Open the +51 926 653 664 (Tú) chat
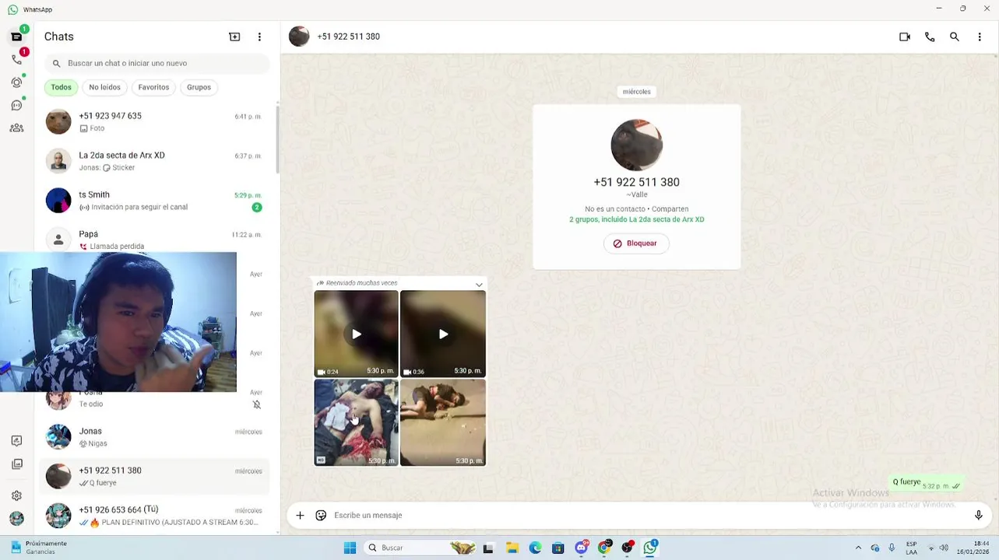 [154, 516]
